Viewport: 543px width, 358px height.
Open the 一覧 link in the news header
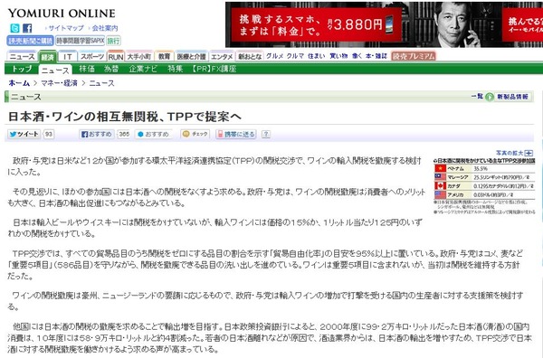(x=477, y=97)
